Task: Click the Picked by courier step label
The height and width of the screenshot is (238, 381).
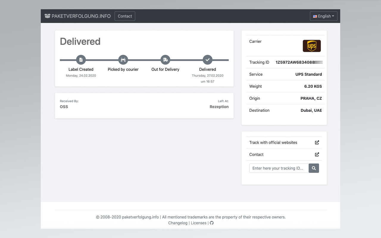Action: point(123,69)
